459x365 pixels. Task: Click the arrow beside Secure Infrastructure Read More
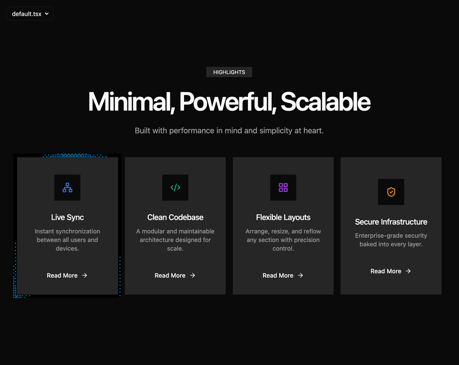point(408,271)
